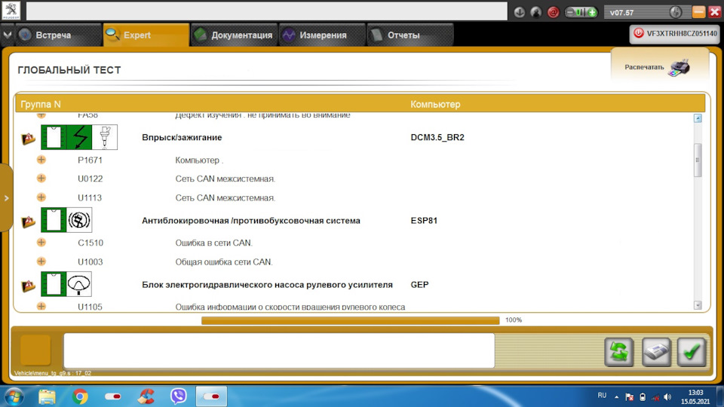
Task: Click the green refresh arrows button
Action: pyautogui.click(x=618, y=352)
